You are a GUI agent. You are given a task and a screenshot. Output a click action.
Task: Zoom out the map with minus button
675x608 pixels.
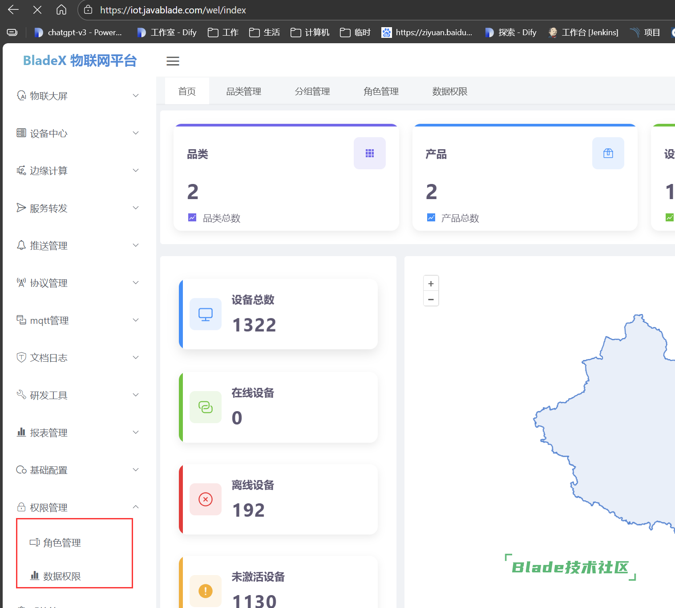(431, 299)
